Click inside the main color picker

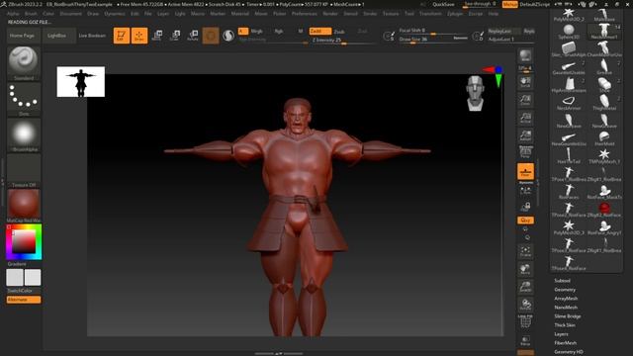pyautogui.click(x=24, y=242)
